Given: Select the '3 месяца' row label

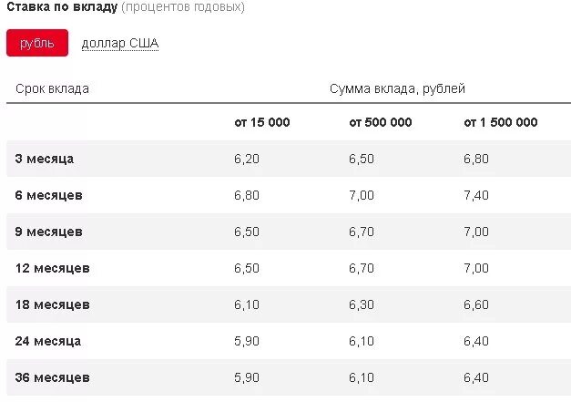Looking at the screenshot, I should click(x=45, y=159).
